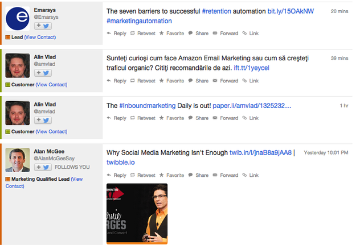Reply to the Amazon Email Marketing tweet
Screen dimensions: 364x245
pyautogui.click(x=117, y=81)
